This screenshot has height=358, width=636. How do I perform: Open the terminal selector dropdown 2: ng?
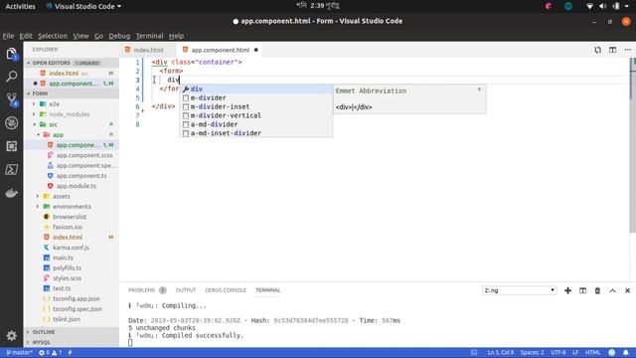coord(519,290)
